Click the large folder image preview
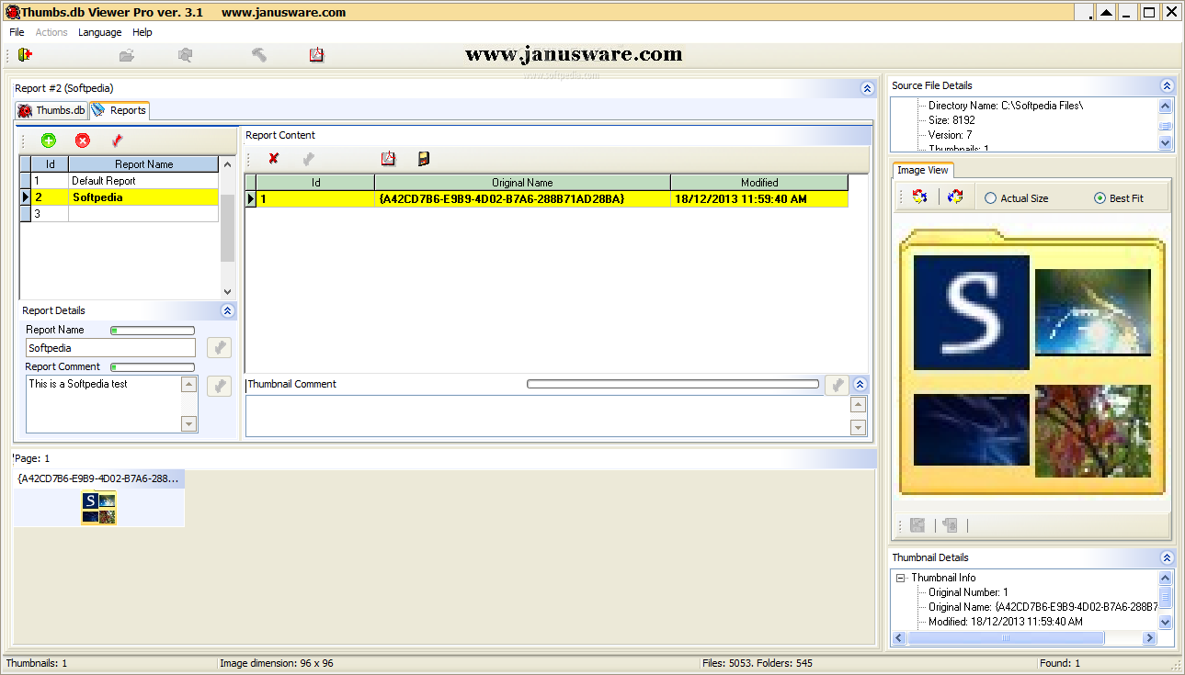Viewport: 1185px width, 675px height. 1032,363
